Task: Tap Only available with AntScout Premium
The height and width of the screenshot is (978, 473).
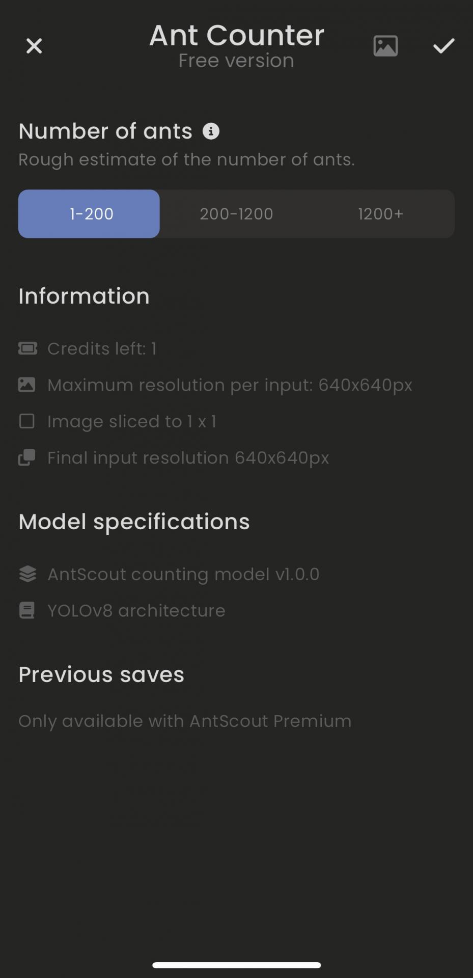Action: (185, 721)
